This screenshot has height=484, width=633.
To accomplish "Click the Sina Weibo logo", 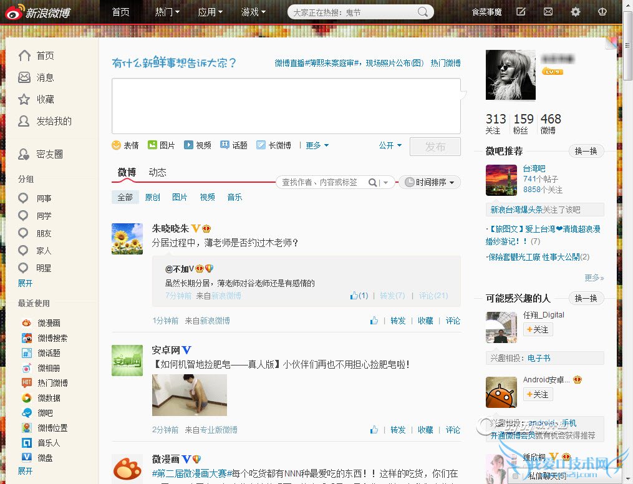I will pos(37,12).
